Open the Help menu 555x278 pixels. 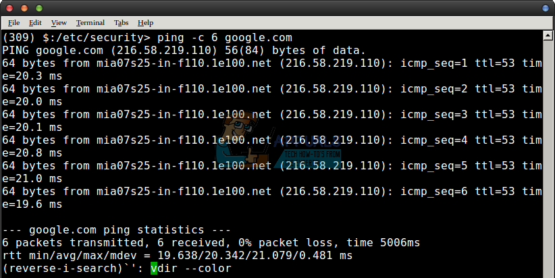[145, 23]
